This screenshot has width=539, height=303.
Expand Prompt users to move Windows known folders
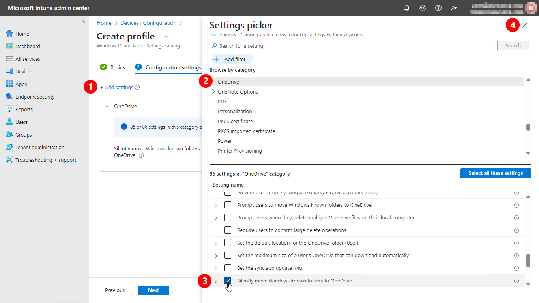click(216, 205)
